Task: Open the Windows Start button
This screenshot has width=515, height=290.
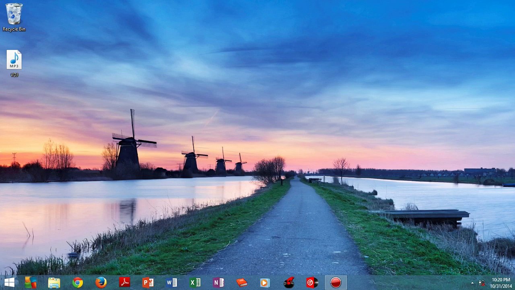Action: 9,283
